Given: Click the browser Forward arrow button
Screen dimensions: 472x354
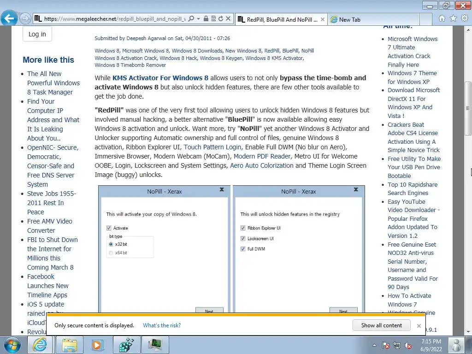Looking at the screenshot, I should point(25,18).
